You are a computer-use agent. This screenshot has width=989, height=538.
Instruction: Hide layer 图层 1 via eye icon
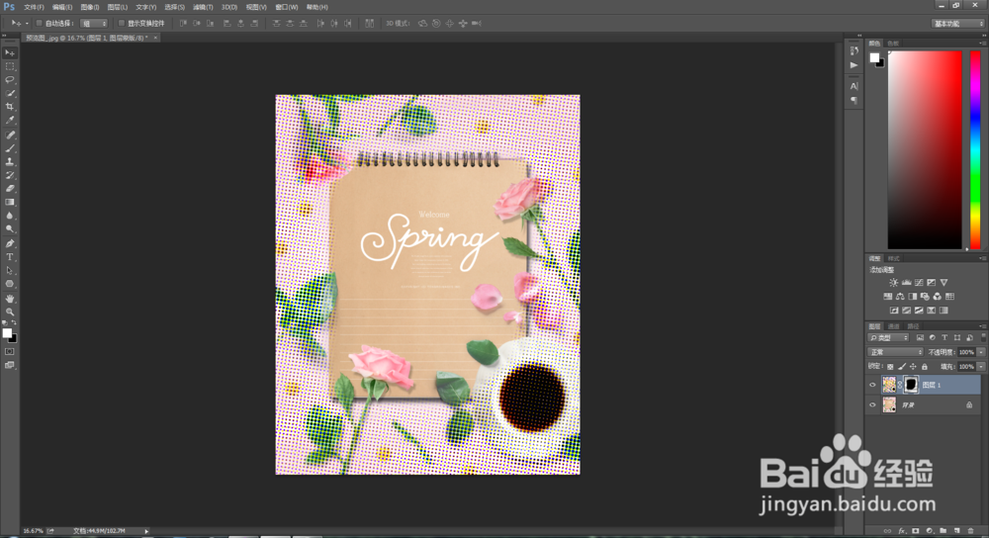point(873,385)
